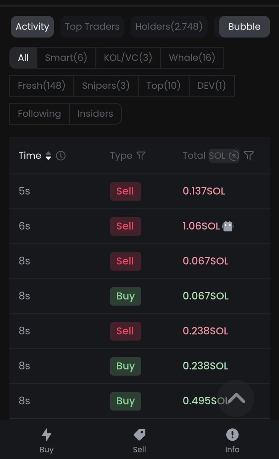Show Insiders activity

click(x=95, y=114)
